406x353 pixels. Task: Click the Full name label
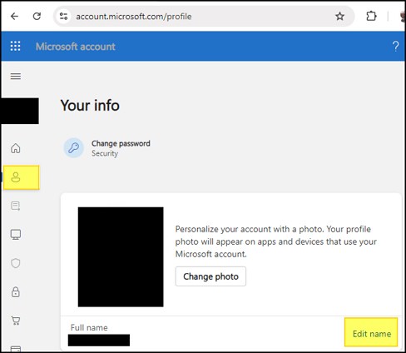pyautogui.click(x=89, y=327)
